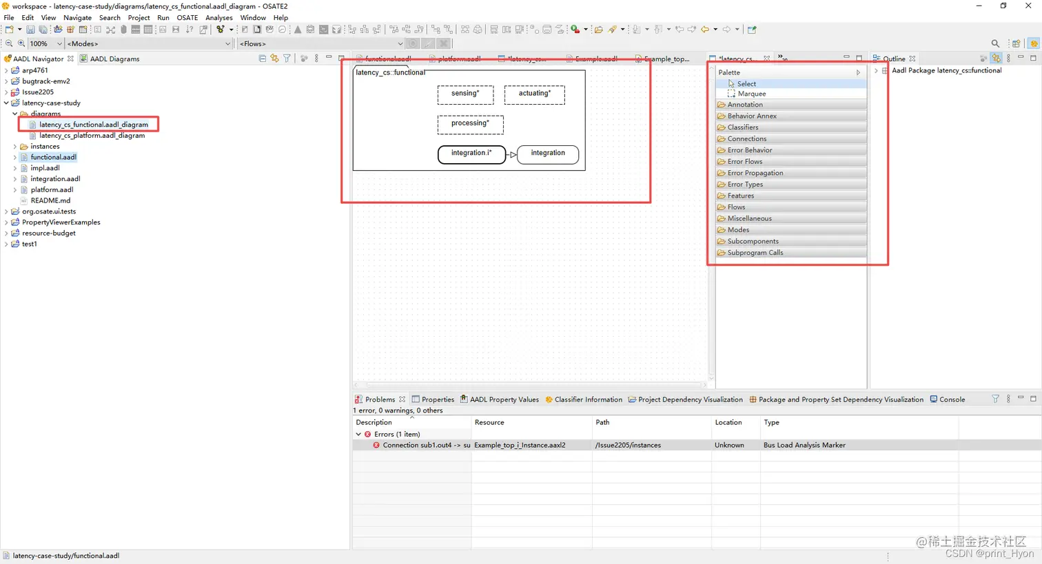Viewport: 1042px width, 564px height.
Task: Show hidden editor tabs list chevron
Action: (783, 59)
